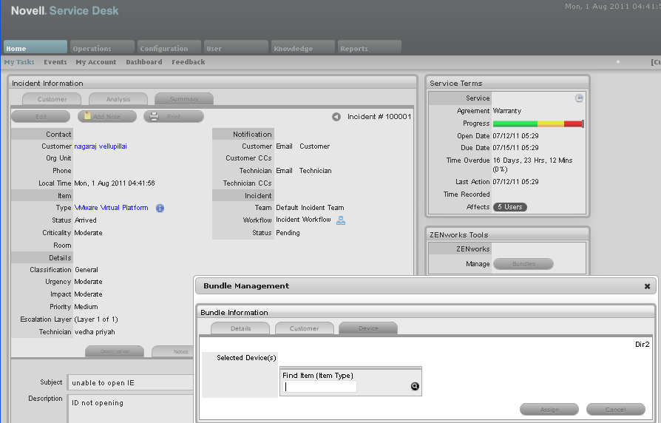Screen dimensions: 661x423
Task: Click the Subject field 'unable to open IE'
Action: click(x=130, y=382)
